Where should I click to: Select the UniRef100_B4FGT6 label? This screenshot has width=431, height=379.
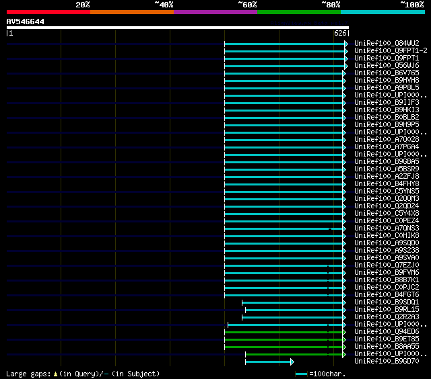pyautogui.click(x=387, y=295)
